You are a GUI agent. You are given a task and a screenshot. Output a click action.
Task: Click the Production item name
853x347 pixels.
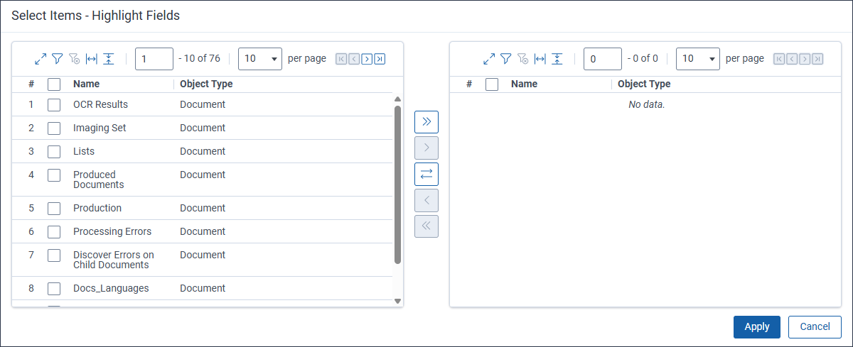tap(97, 208)
